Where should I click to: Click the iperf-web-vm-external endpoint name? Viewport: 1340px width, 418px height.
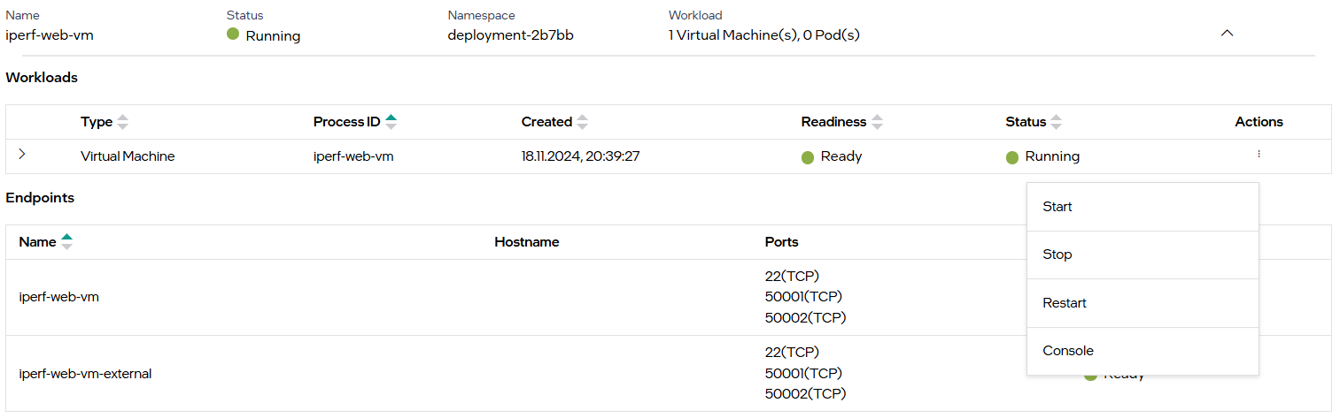tap(85, 374)
